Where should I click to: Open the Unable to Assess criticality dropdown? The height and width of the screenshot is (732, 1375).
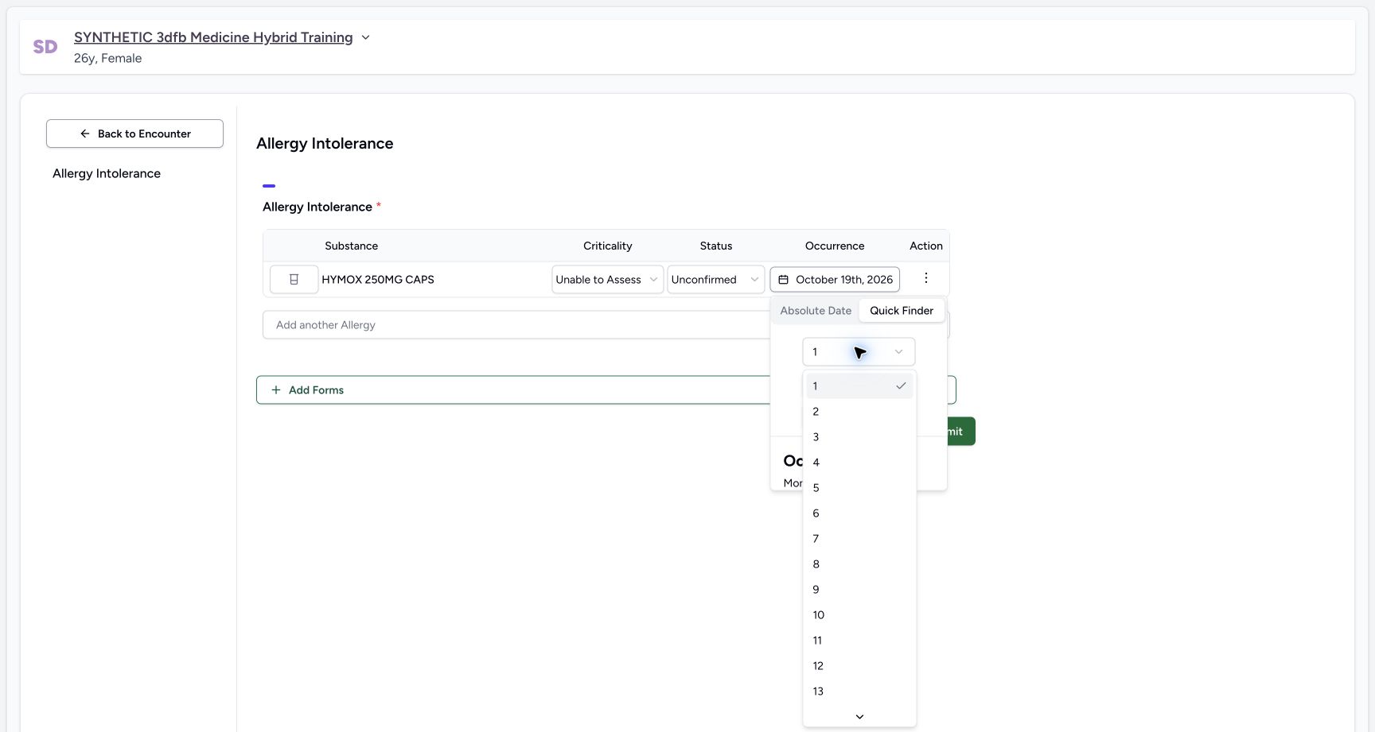[607, 280]
